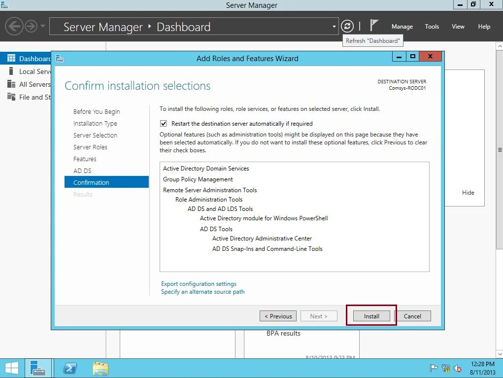Go to the Features step
The image size is (503, 378).
tap(85, 159)
